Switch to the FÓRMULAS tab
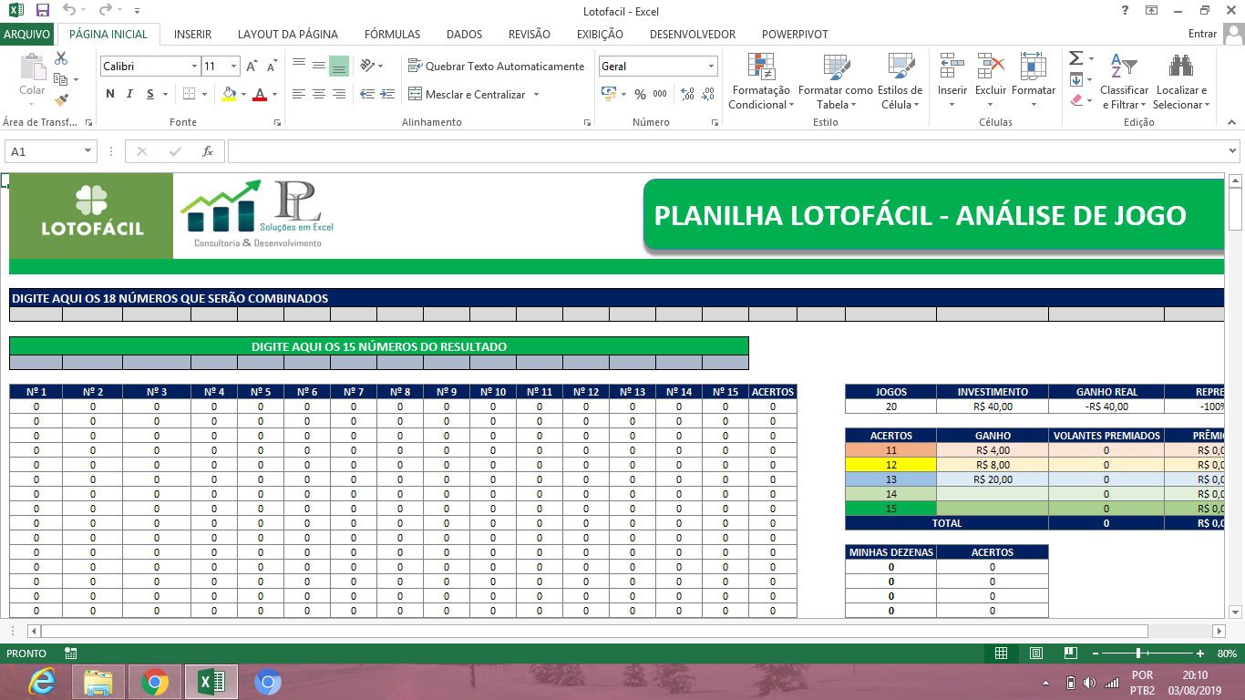This screenshot has width=1245, height=700. click(392, 34)
